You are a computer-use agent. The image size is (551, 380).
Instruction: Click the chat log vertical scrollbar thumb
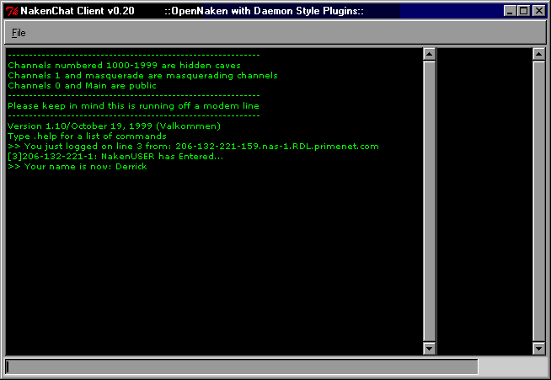coord(430,201)
